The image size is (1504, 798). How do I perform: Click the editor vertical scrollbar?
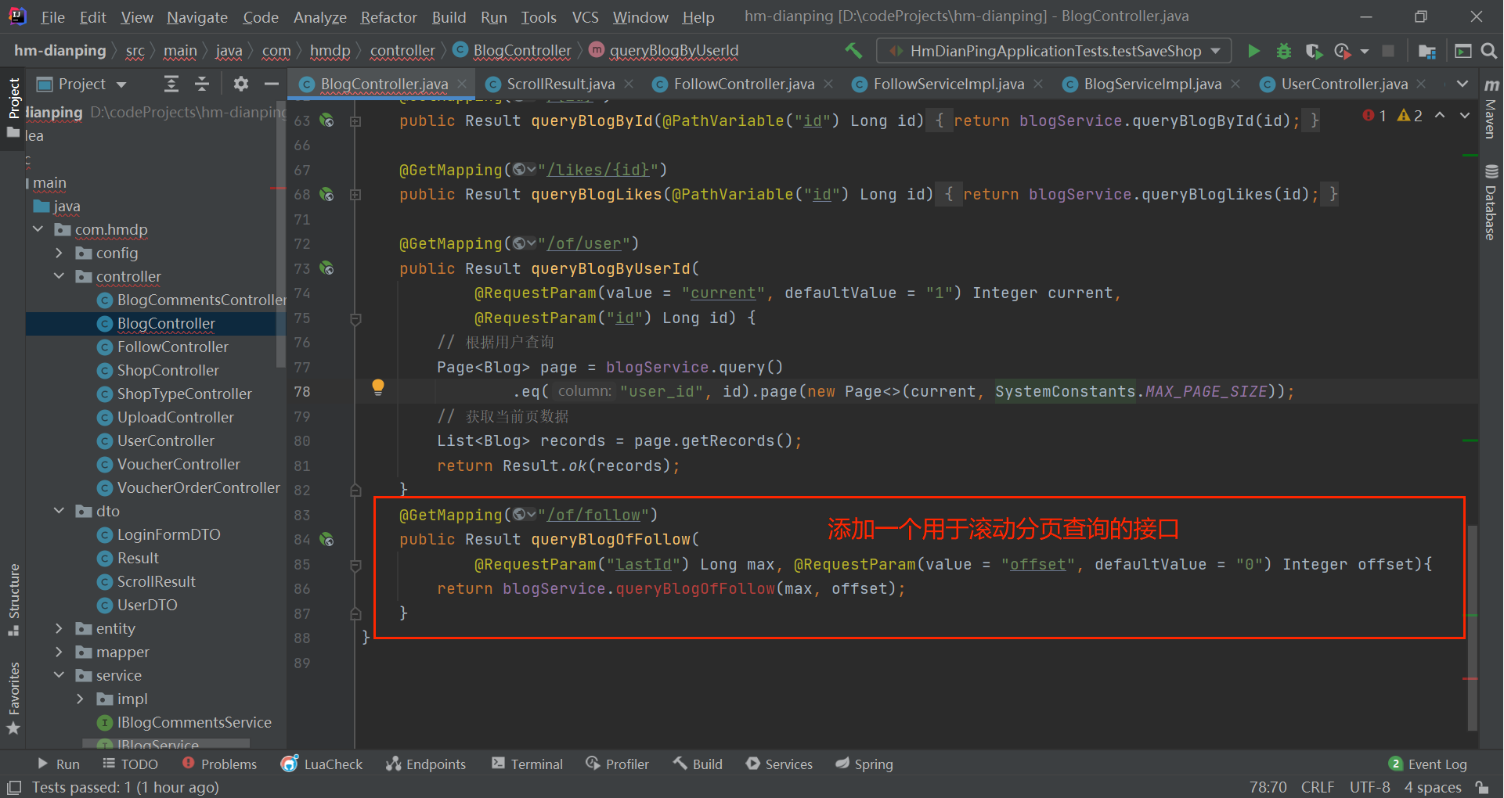click(1472, 627)
